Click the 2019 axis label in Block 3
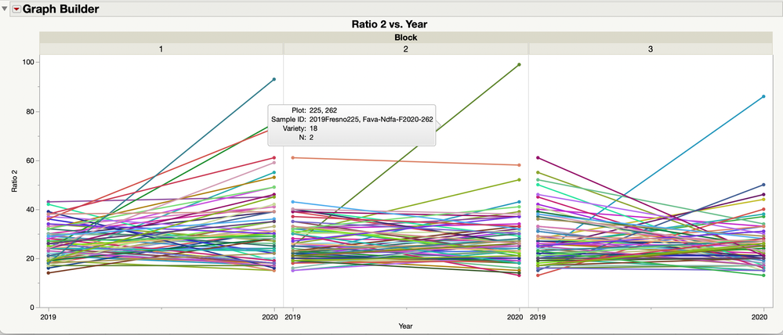The width and height of the screenshot is (783, 335). [x=538, y=316]
